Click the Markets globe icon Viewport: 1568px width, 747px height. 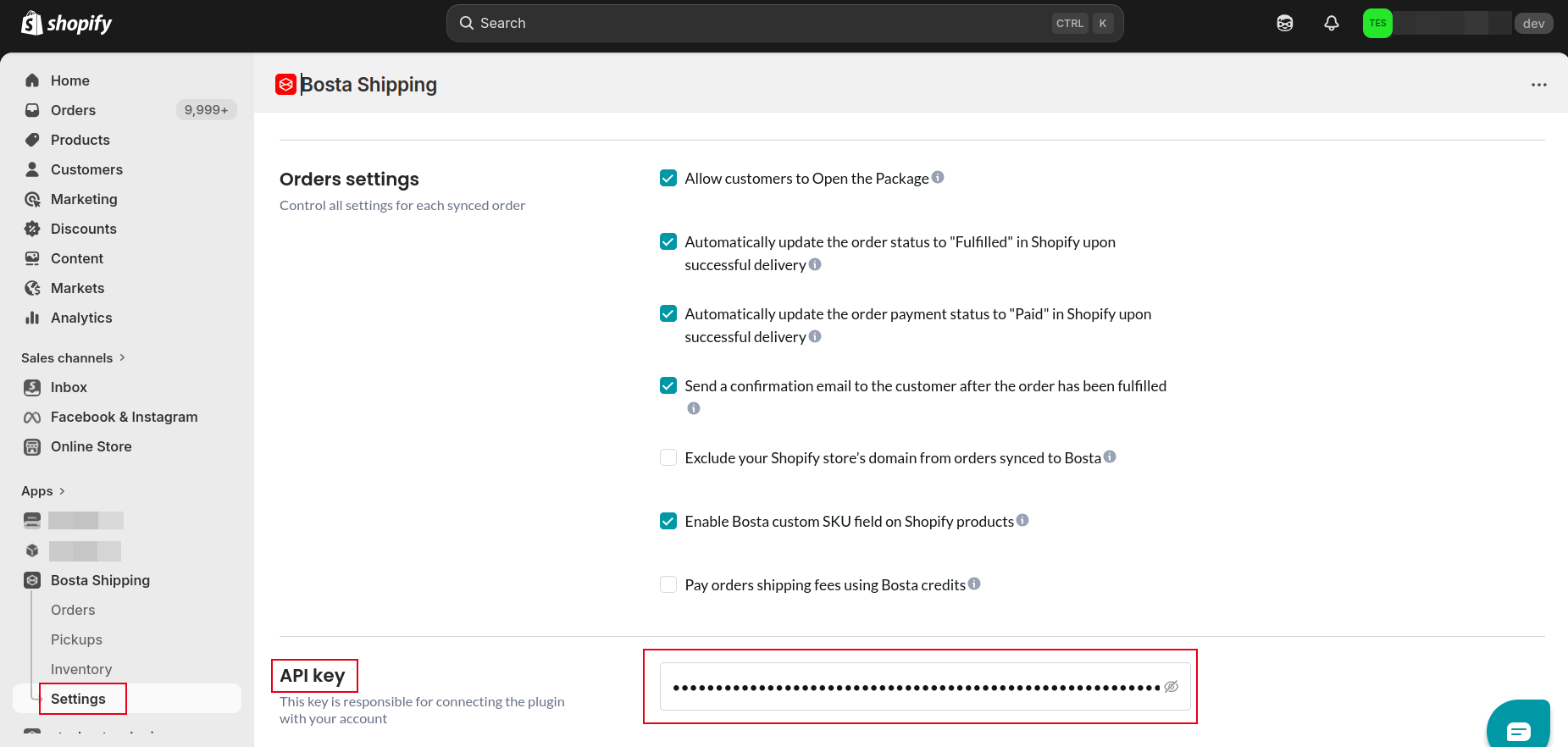tap(32, 288)
